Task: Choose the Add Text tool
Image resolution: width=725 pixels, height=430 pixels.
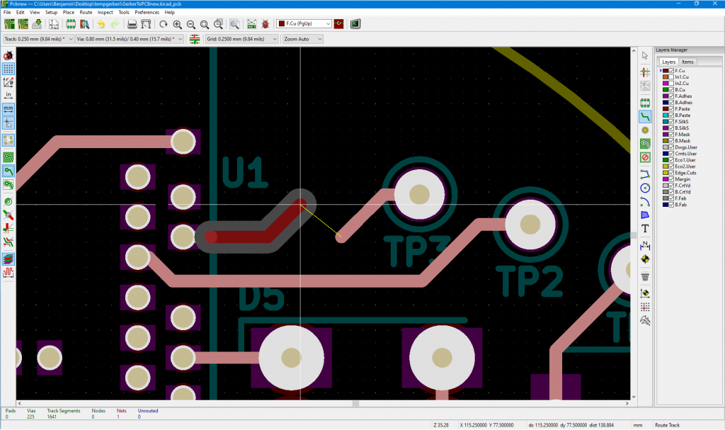Action: pos(645,228)
